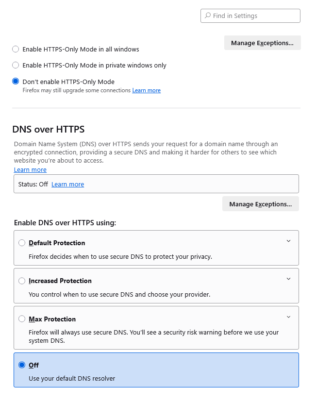Open Manage Exceptions for DNS over HTTPS
Image resolution: width=316 pixels, height=419 pixels.
point(261,204)
